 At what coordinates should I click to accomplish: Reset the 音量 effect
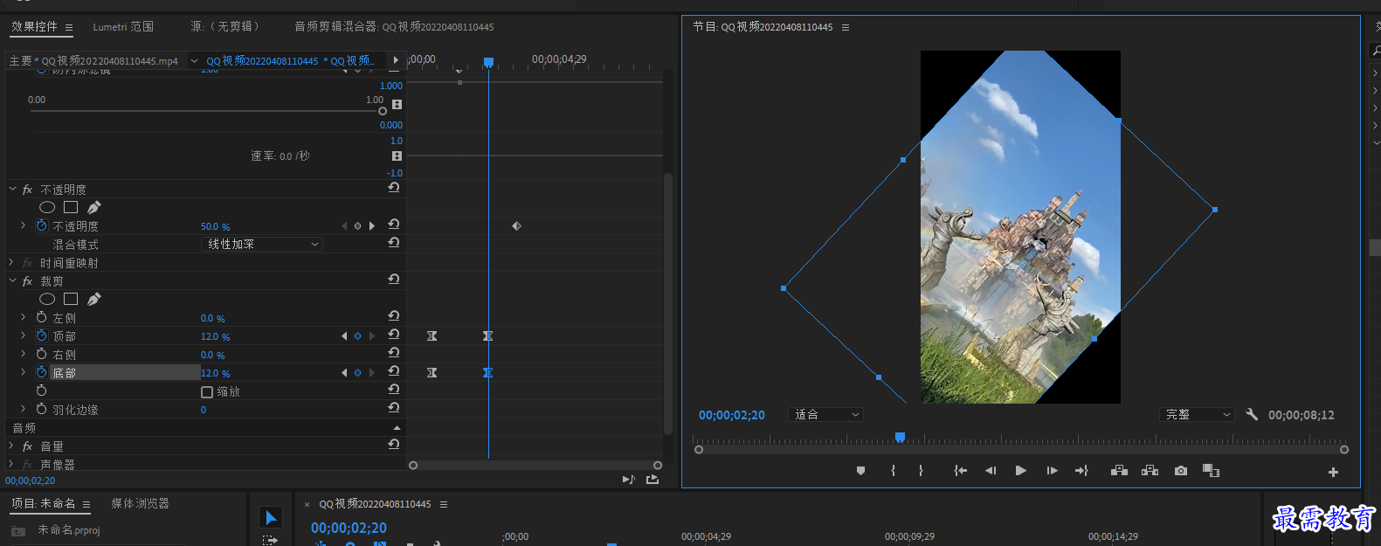pos(394,445)
